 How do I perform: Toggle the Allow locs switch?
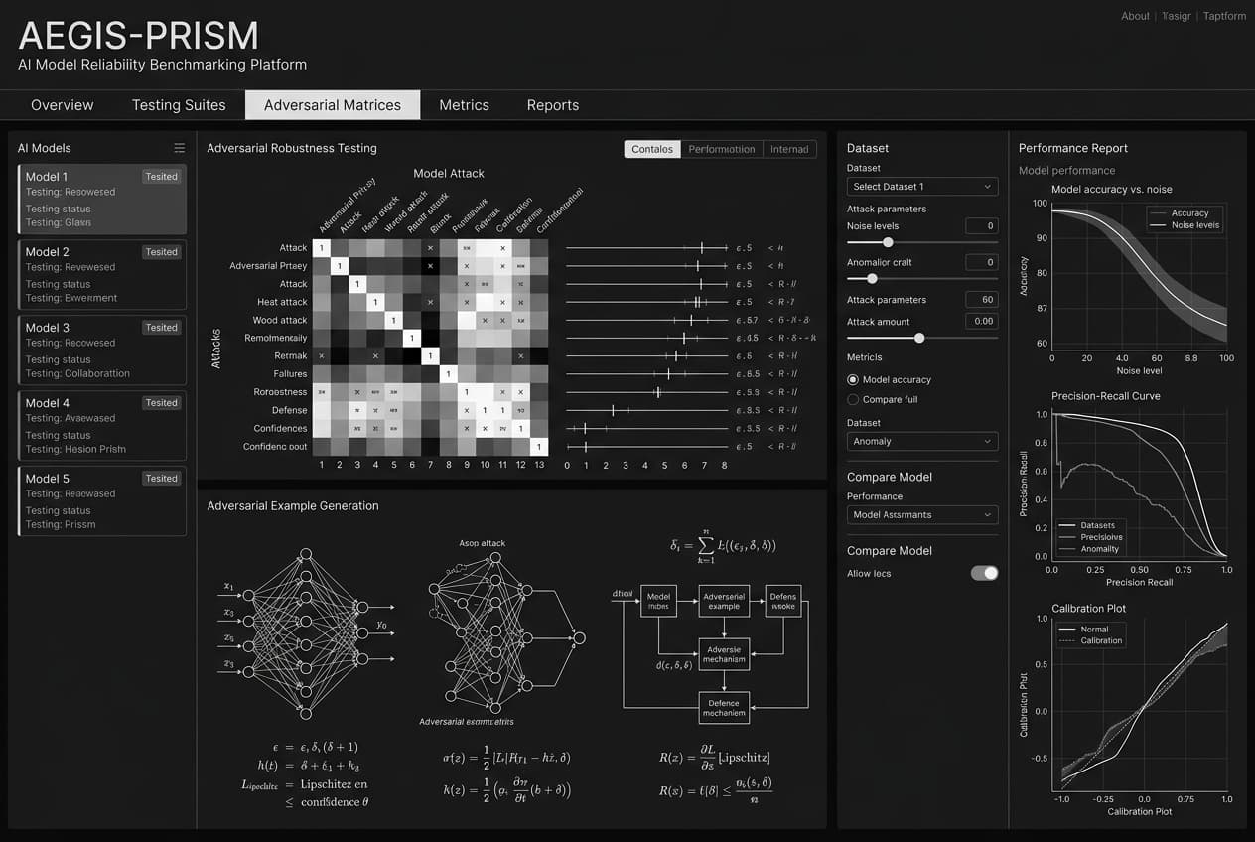point(984,574)
